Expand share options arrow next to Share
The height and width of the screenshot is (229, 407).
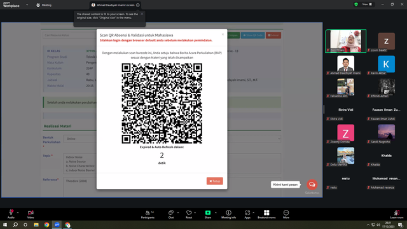coord(216,212)
